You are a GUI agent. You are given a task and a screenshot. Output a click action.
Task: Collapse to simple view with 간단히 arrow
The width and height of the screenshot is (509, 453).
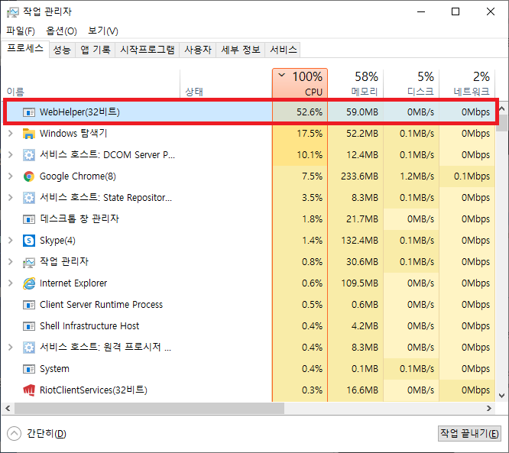tap(14, 434)
